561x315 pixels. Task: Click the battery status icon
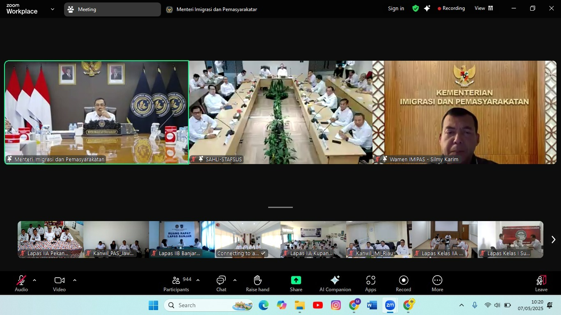tap(508, 305)
